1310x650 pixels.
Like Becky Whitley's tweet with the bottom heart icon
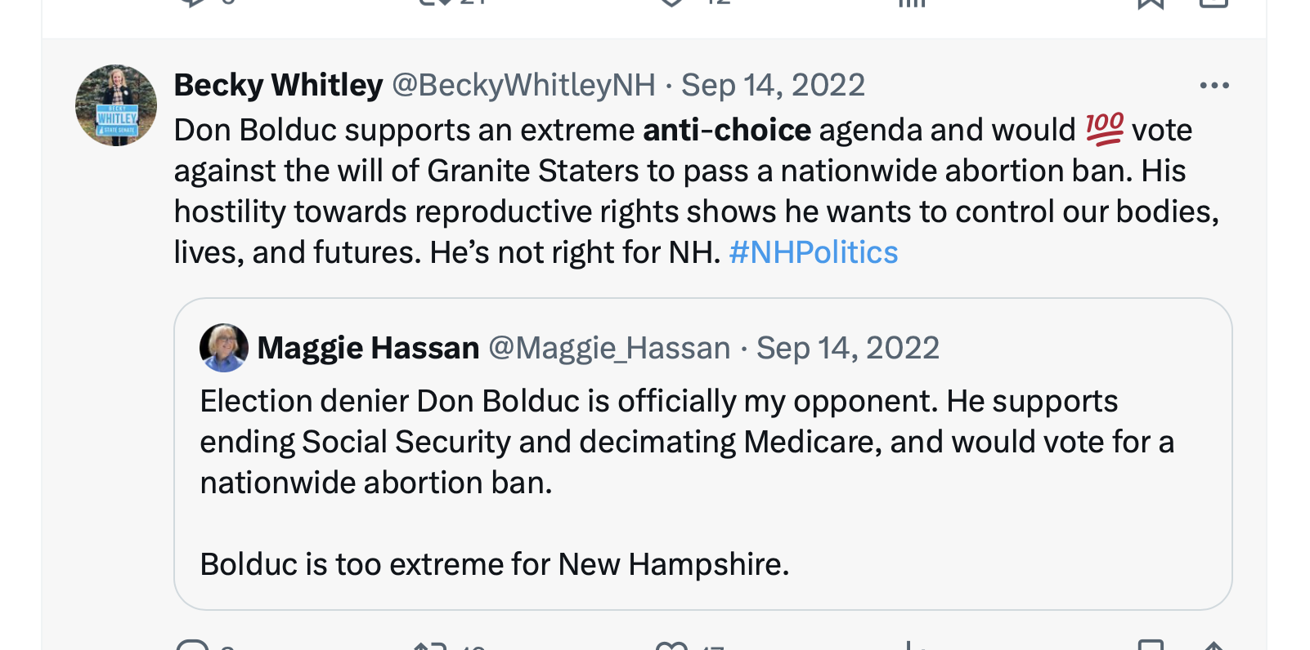tap(671, 647)
